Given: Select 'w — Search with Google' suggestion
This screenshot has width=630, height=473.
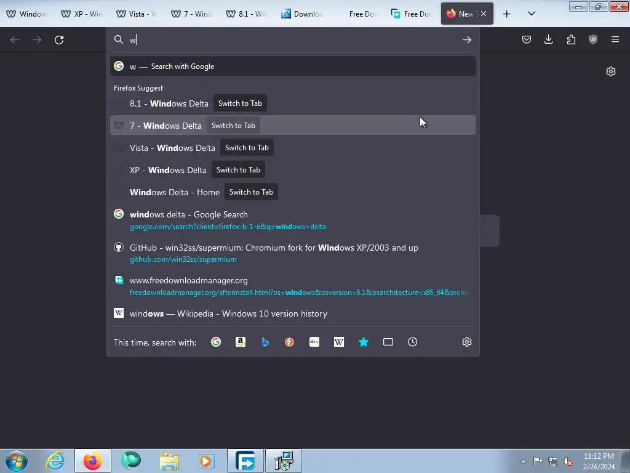Looking at the screenshot, I should 292,67.
